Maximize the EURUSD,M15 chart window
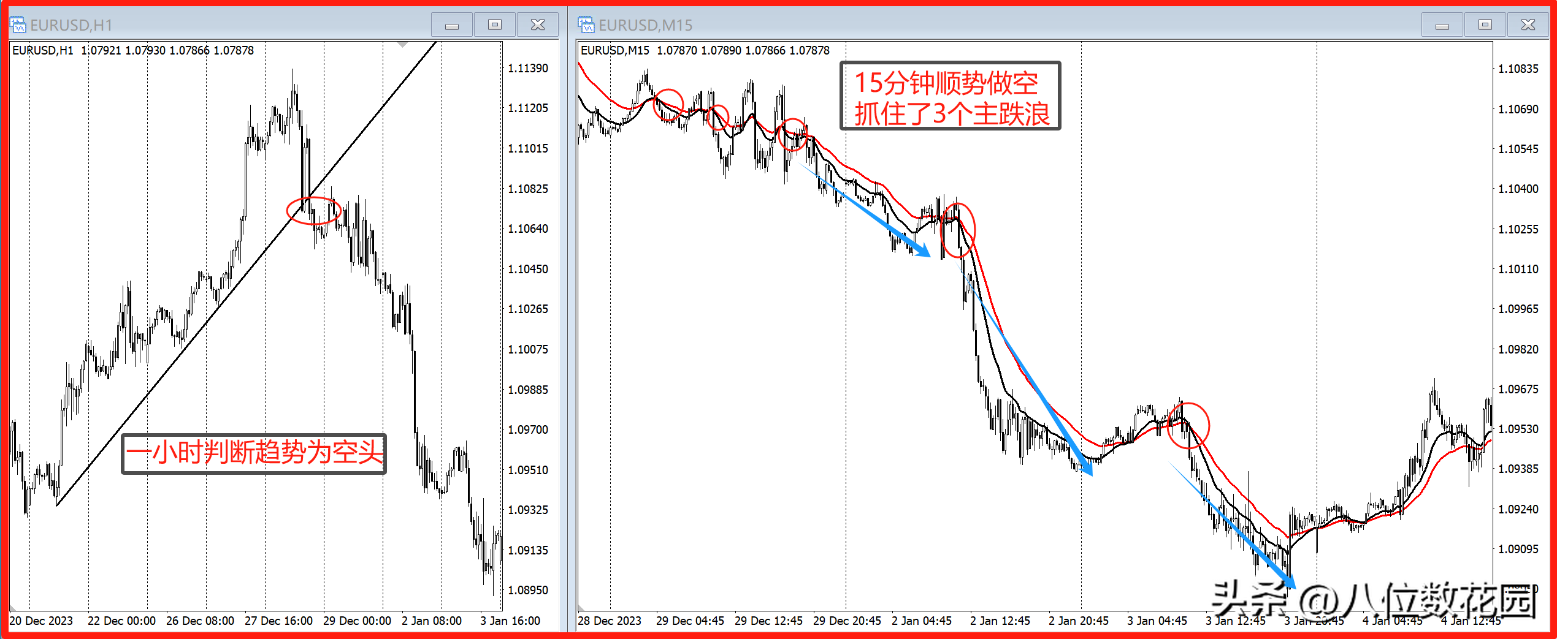The width and height of the screenshot is (1557, 639). [1485, 25]
